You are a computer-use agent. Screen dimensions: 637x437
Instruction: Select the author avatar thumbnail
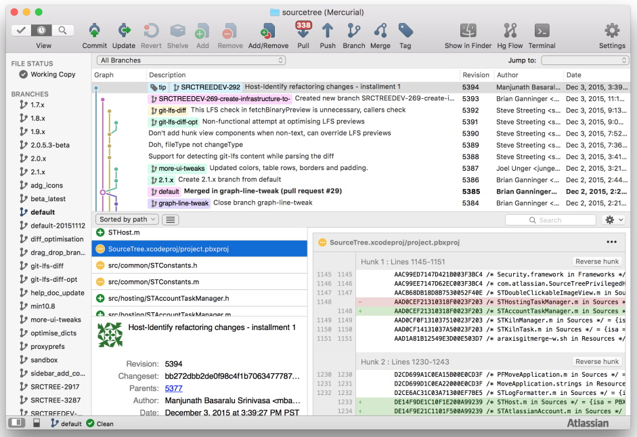coord(110,335)
